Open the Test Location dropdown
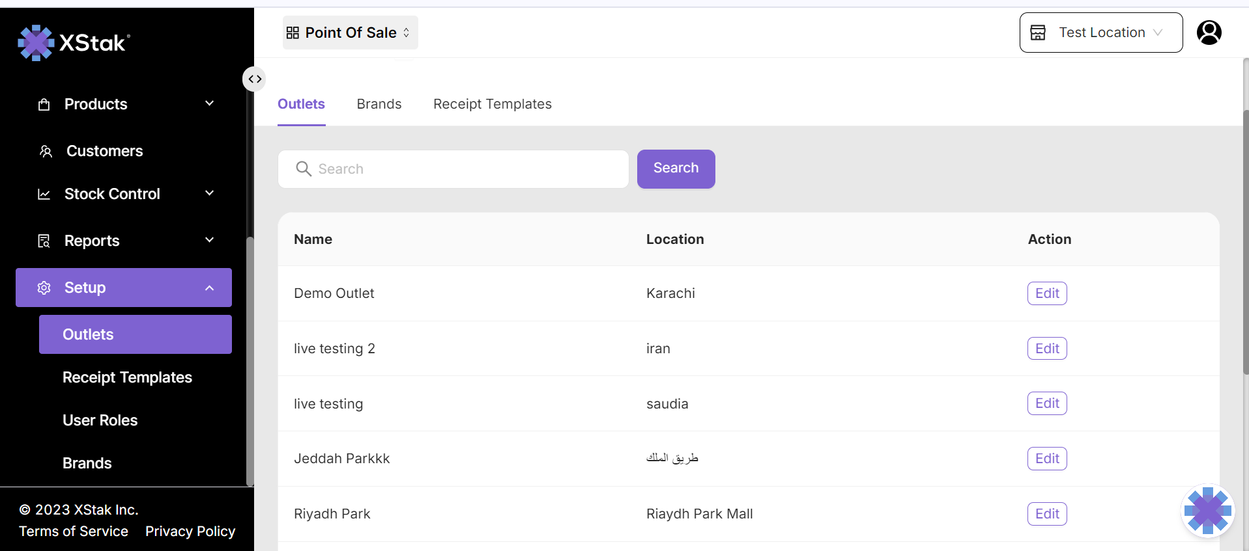The width and height of the screenshot is (1249, 551). tap(1100, 33)
